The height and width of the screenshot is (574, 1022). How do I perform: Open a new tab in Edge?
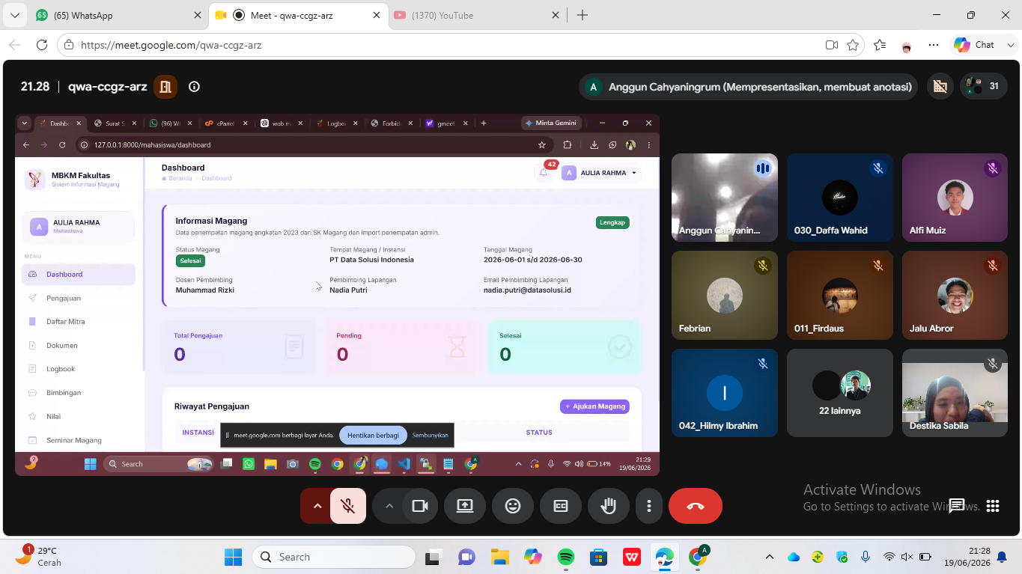[x=583, y=15]
